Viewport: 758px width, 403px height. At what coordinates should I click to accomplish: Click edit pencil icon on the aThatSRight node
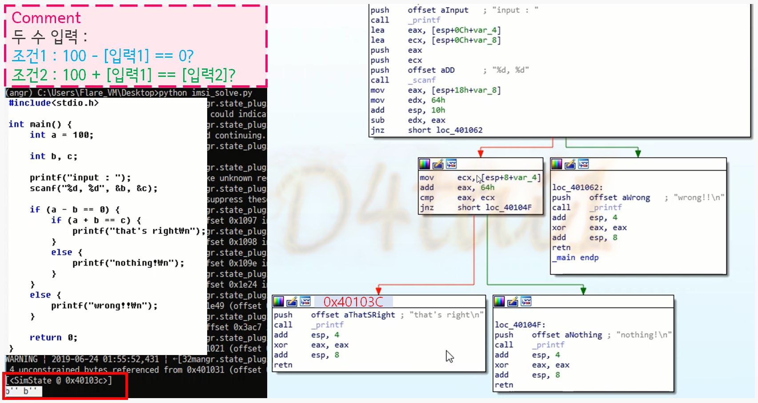(x=292, y=302)
